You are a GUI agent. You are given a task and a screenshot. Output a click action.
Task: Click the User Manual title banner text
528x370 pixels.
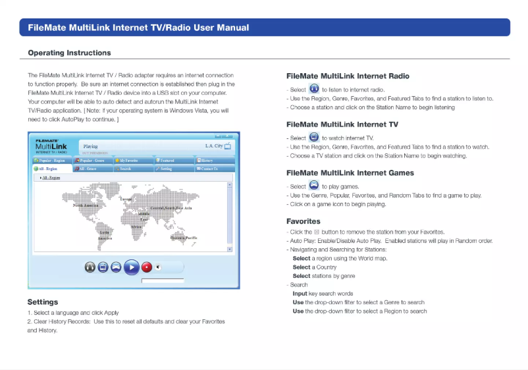138,28
